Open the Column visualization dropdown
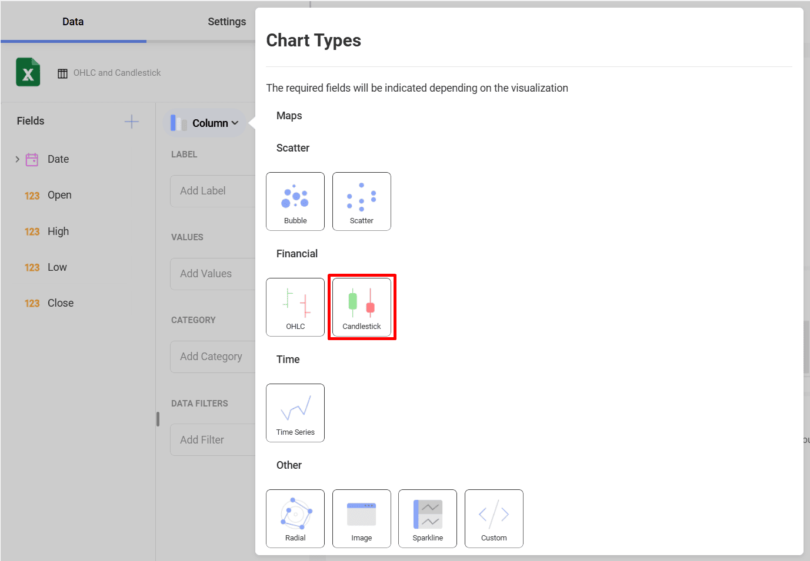Viewport: 810px width, 561px height. tap(204, 123)
